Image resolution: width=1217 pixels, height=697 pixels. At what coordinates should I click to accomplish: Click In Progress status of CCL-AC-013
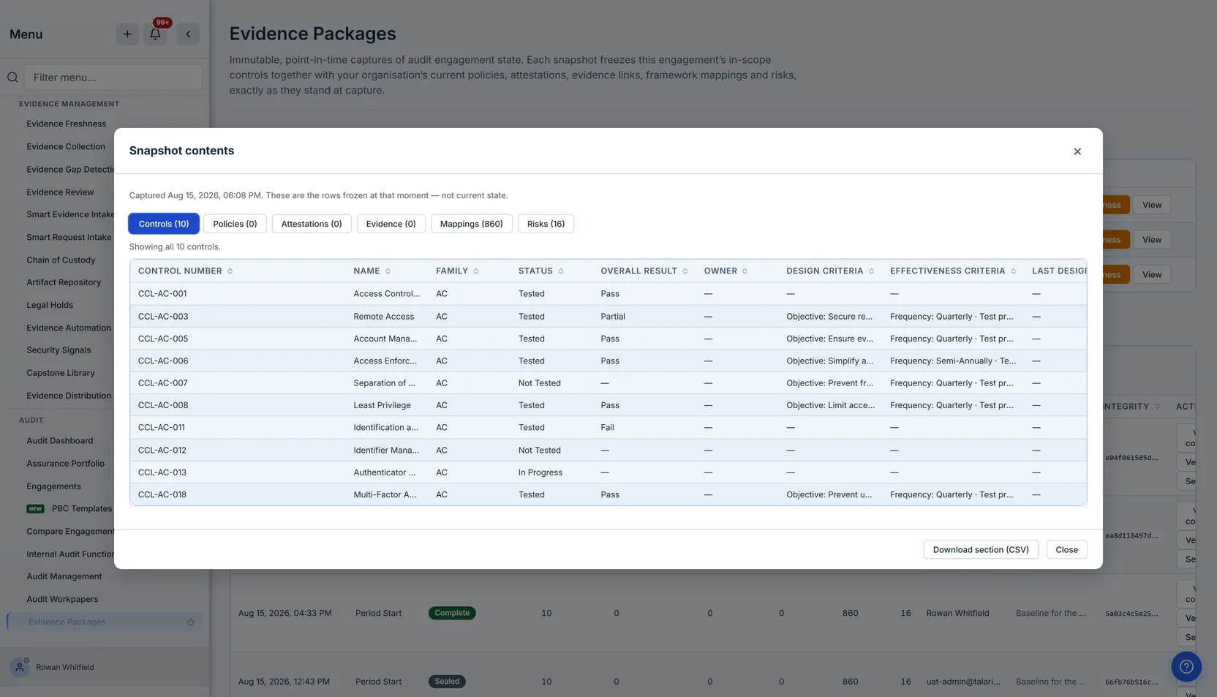pyautogui.click(x=540, y=472)
